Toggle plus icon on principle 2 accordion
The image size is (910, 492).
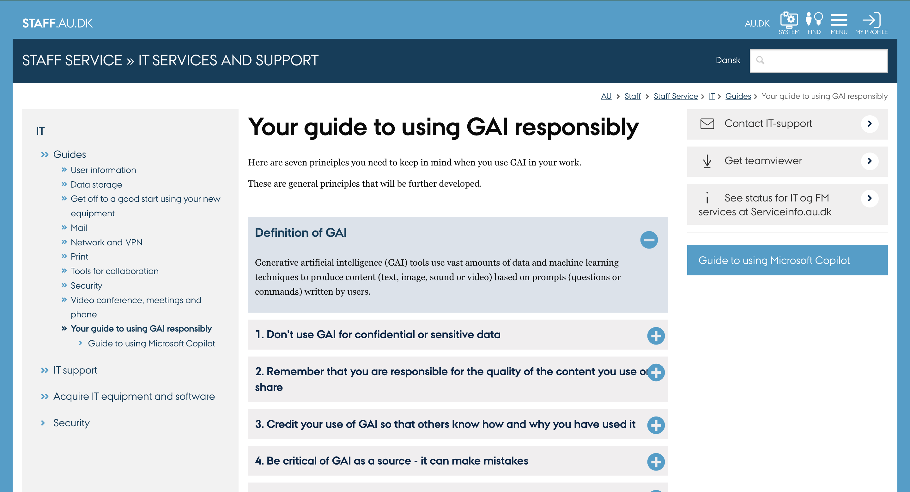click(x=656, y=372)
